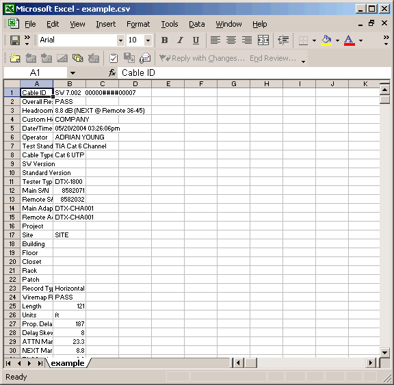Click the Merge and Center icon
Screen dimensions: 394x385
[263, 40]
